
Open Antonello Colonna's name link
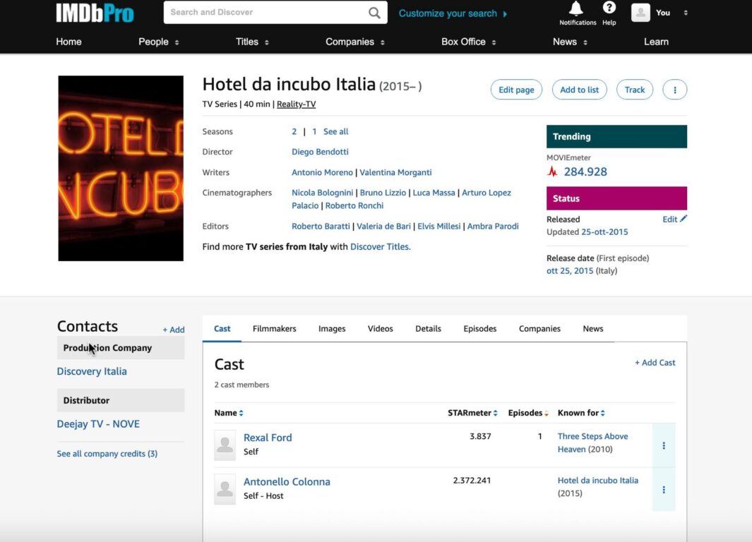pos(287,481)
